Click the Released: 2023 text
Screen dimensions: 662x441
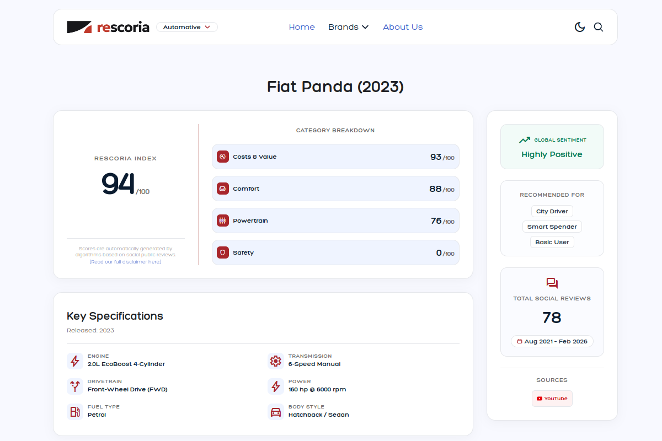point(90,331)
